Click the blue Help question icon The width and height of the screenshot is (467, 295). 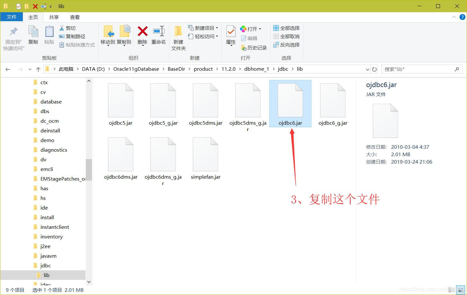(462, 17)
